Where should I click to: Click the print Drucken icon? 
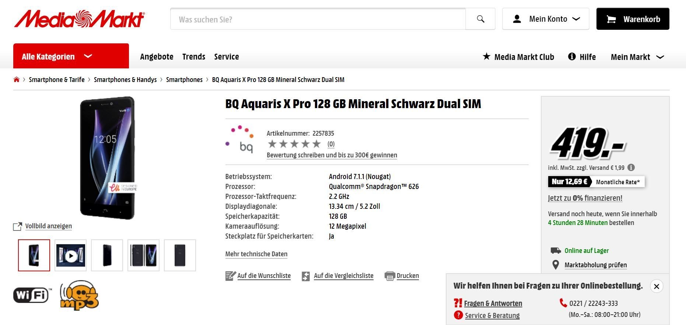[389, 276]
